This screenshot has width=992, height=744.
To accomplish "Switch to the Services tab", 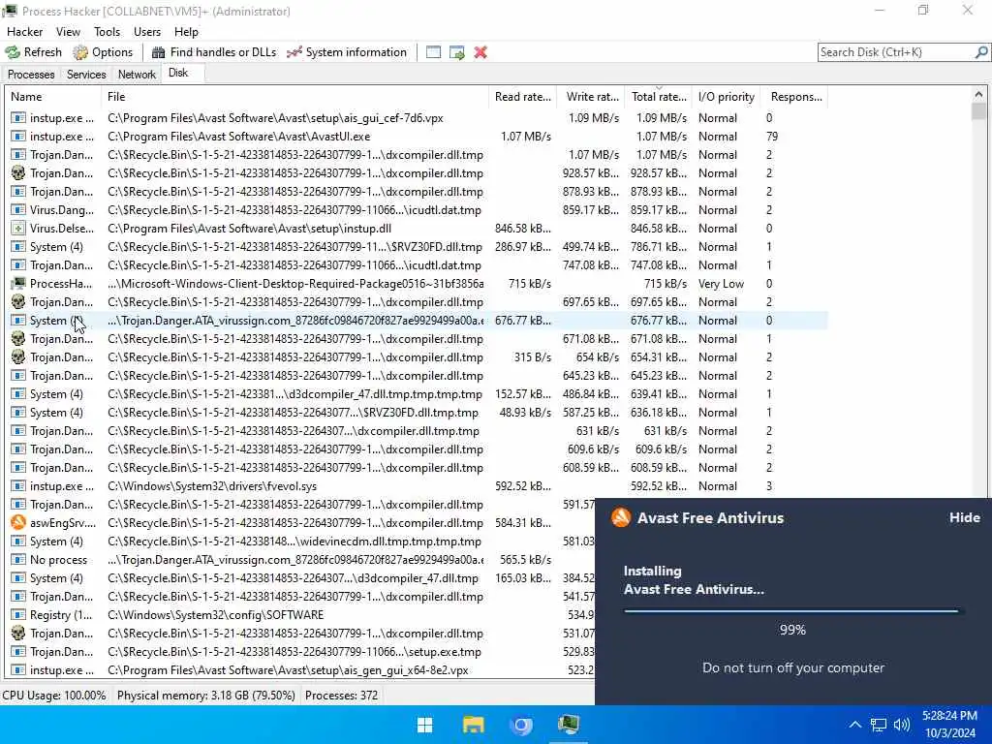I will tap(86, 75).
